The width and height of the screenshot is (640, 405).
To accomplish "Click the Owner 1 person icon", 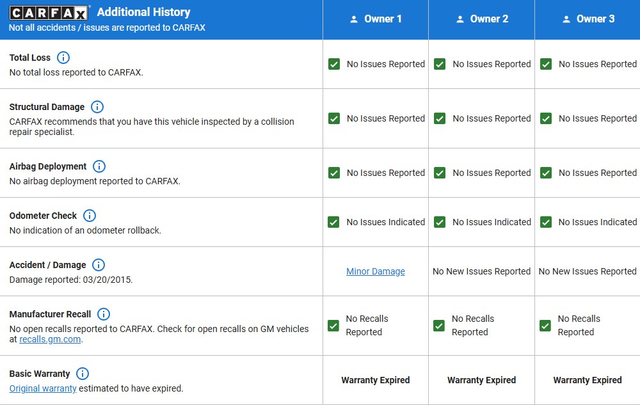I will [354, 19].
